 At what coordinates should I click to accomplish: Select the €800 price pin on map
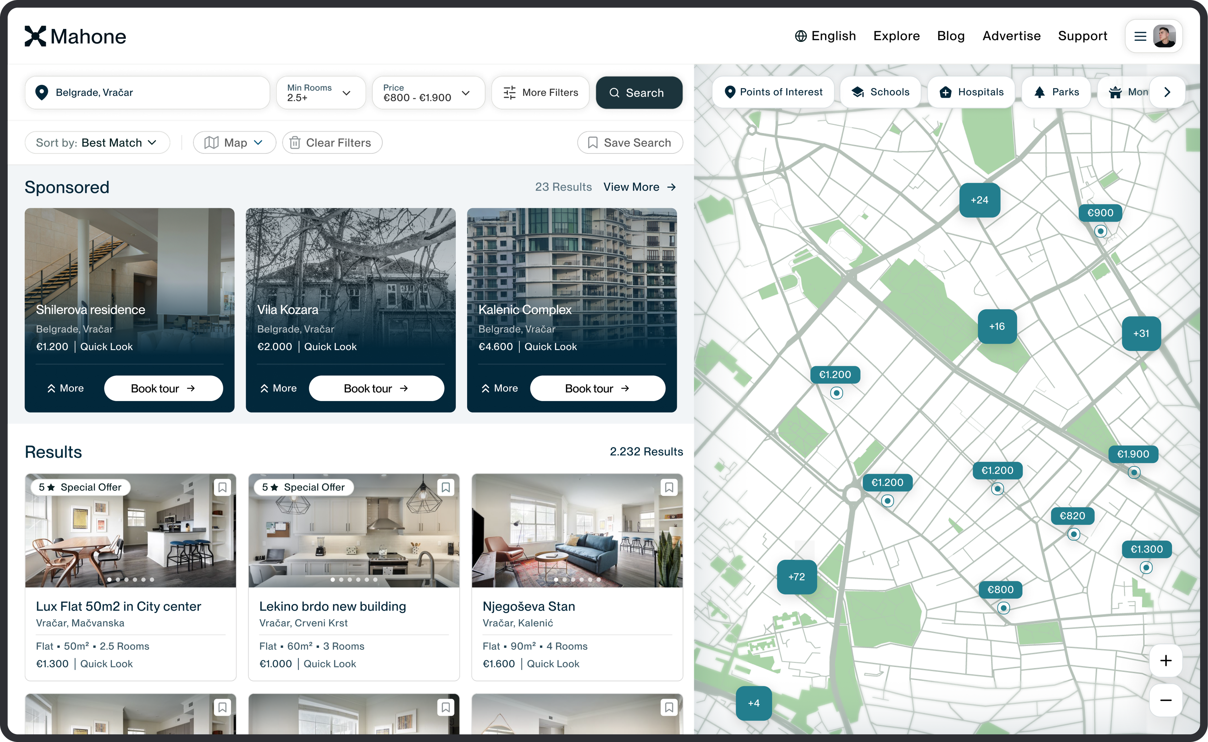pos(1000,589)
